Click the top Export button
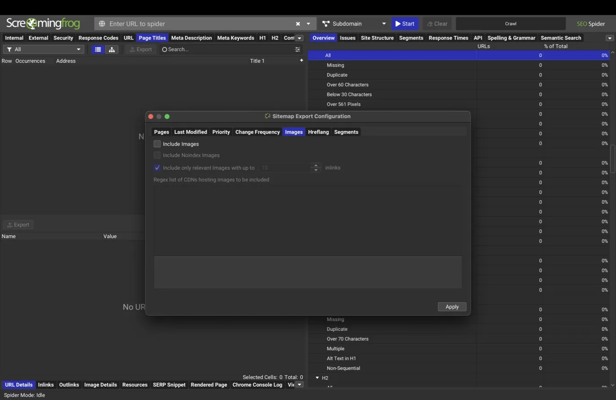This screenshot has width=616, height=400. click(141, 49)
